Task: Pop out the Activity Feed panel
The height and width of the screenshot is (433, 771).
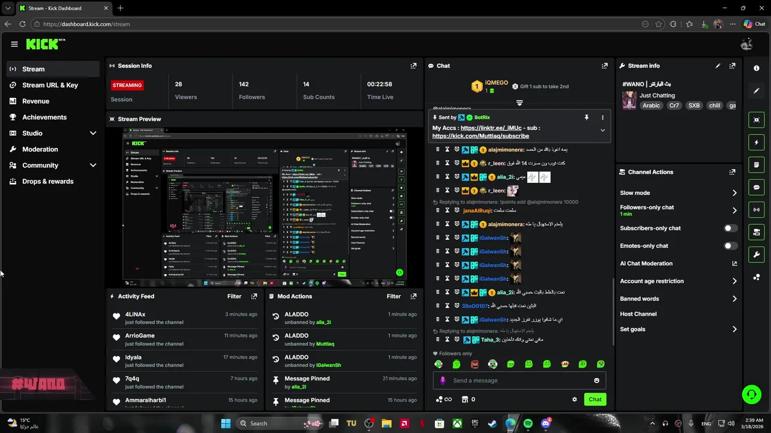Action: 254,296
